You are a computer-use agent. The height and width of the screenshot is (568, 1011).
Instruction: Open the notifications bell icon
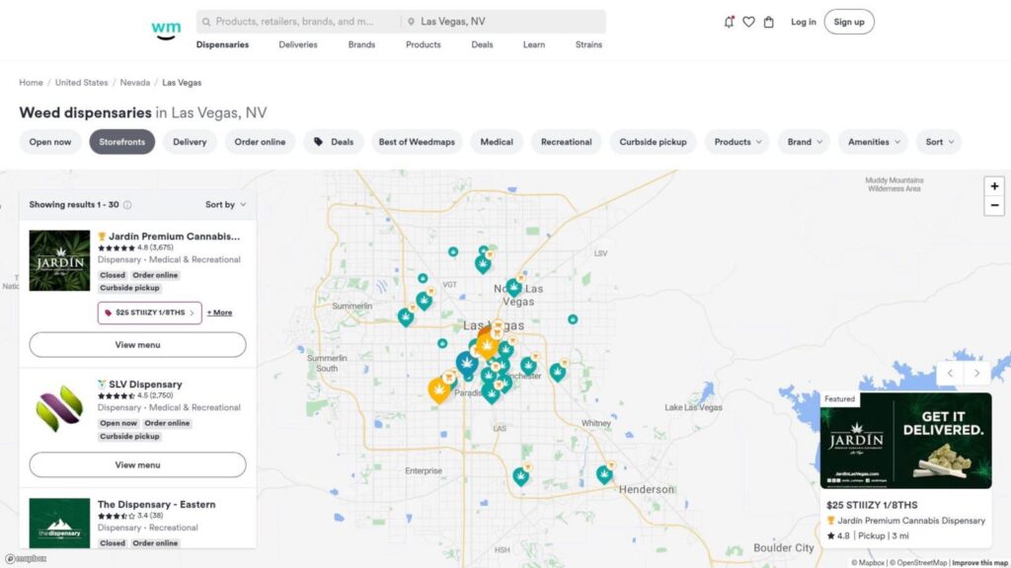click(729, 22)
